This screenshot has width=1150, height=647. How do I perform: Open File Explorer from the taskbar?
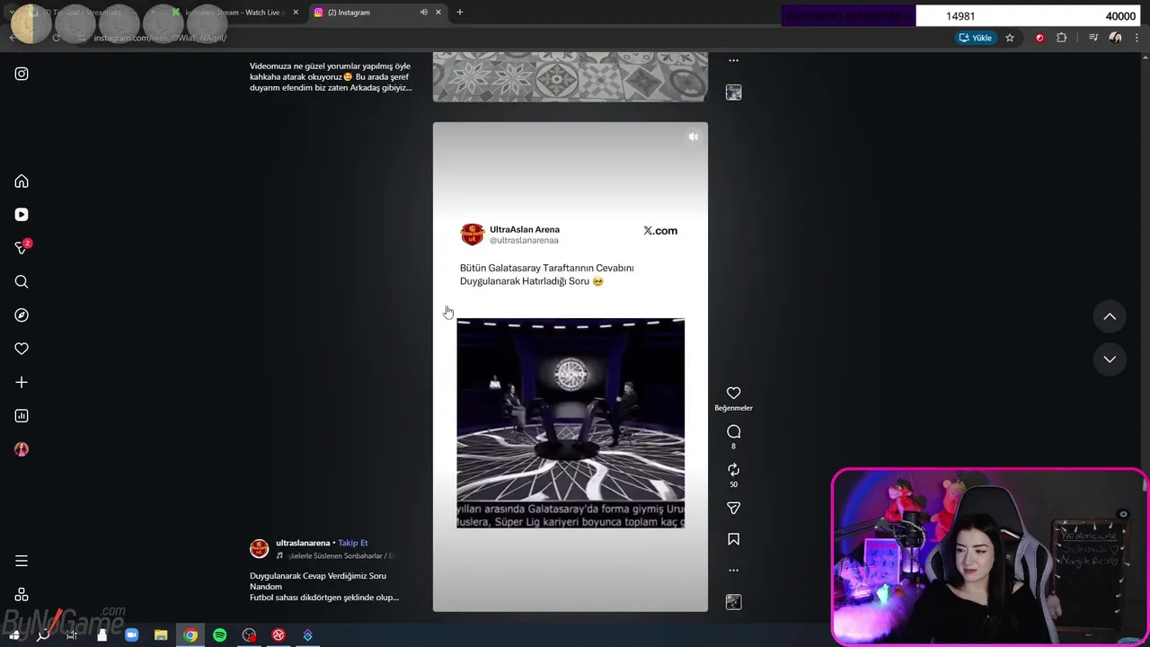tap(161, 635)
